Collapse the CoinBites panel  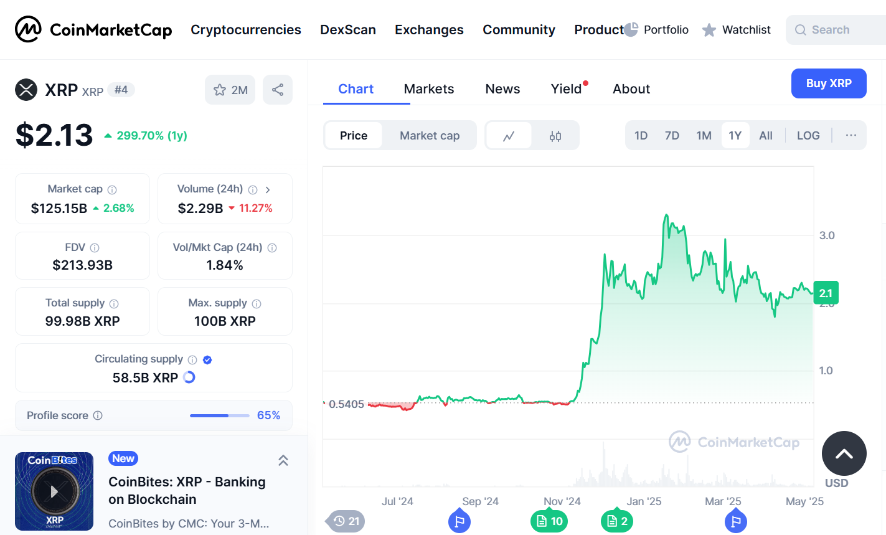coord(283,460)
